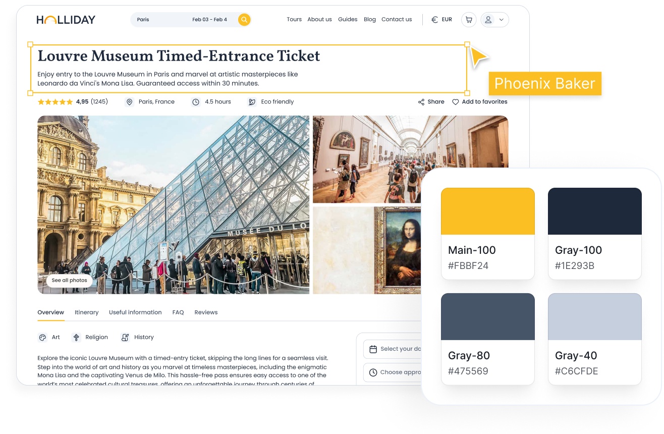
Task: Select the History category icon
Action: pyautogui.click(x=125, y=338)
